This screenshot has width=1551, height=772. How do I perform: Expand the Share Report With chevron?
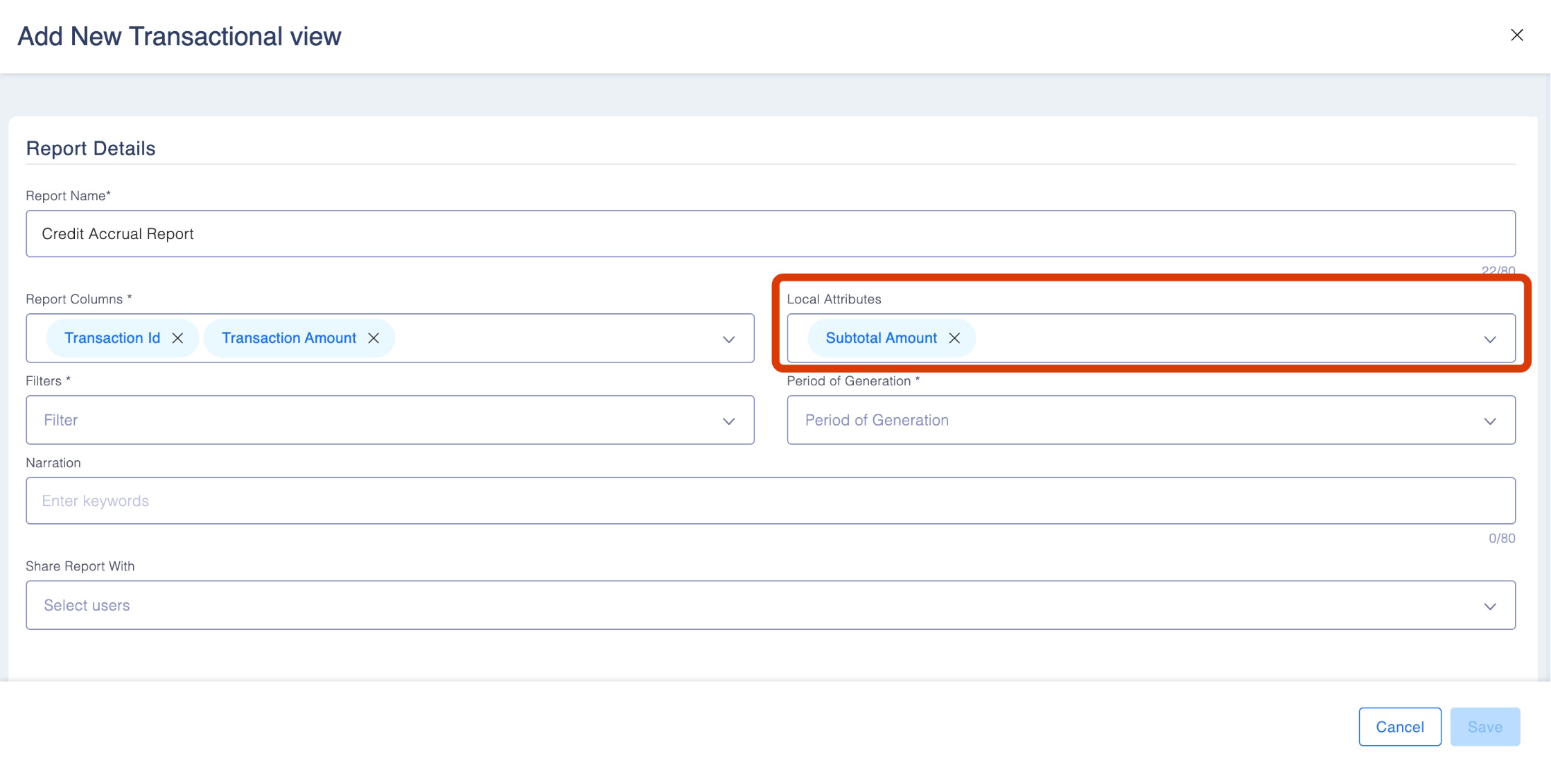click(1489, 606)
